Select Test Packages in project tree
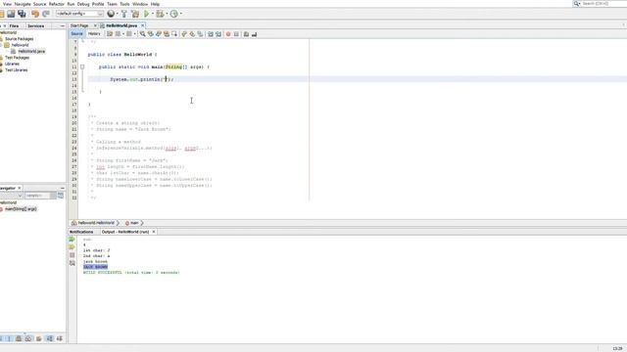627x352 pixels. [x=17, y=58]
